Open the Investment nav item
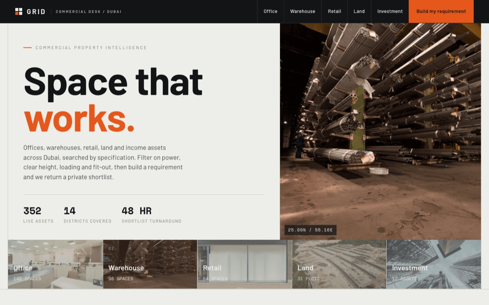Image resolution: width=489 pixels, height=305 pixels. [x=390, y=12]
